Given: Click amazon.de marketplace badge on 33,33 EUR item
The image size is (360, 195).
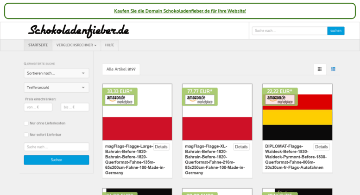Looking at the screenshot, I should pos(120,100).
